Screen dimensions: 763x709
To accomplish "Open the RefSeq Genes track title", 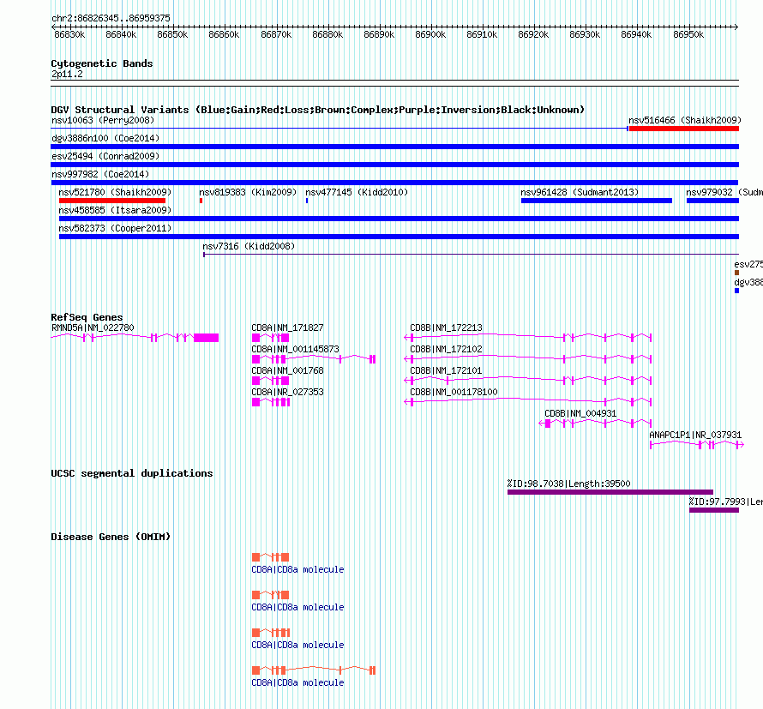I will (x=87, y=317).
